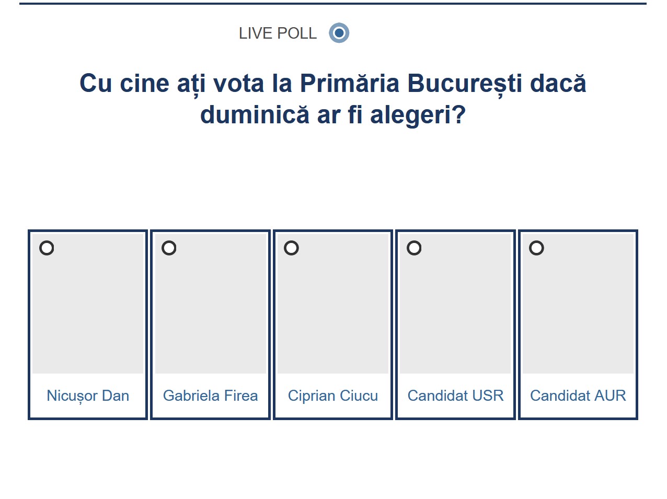Select the Gabriela Firea radio button

click(169, 248)
